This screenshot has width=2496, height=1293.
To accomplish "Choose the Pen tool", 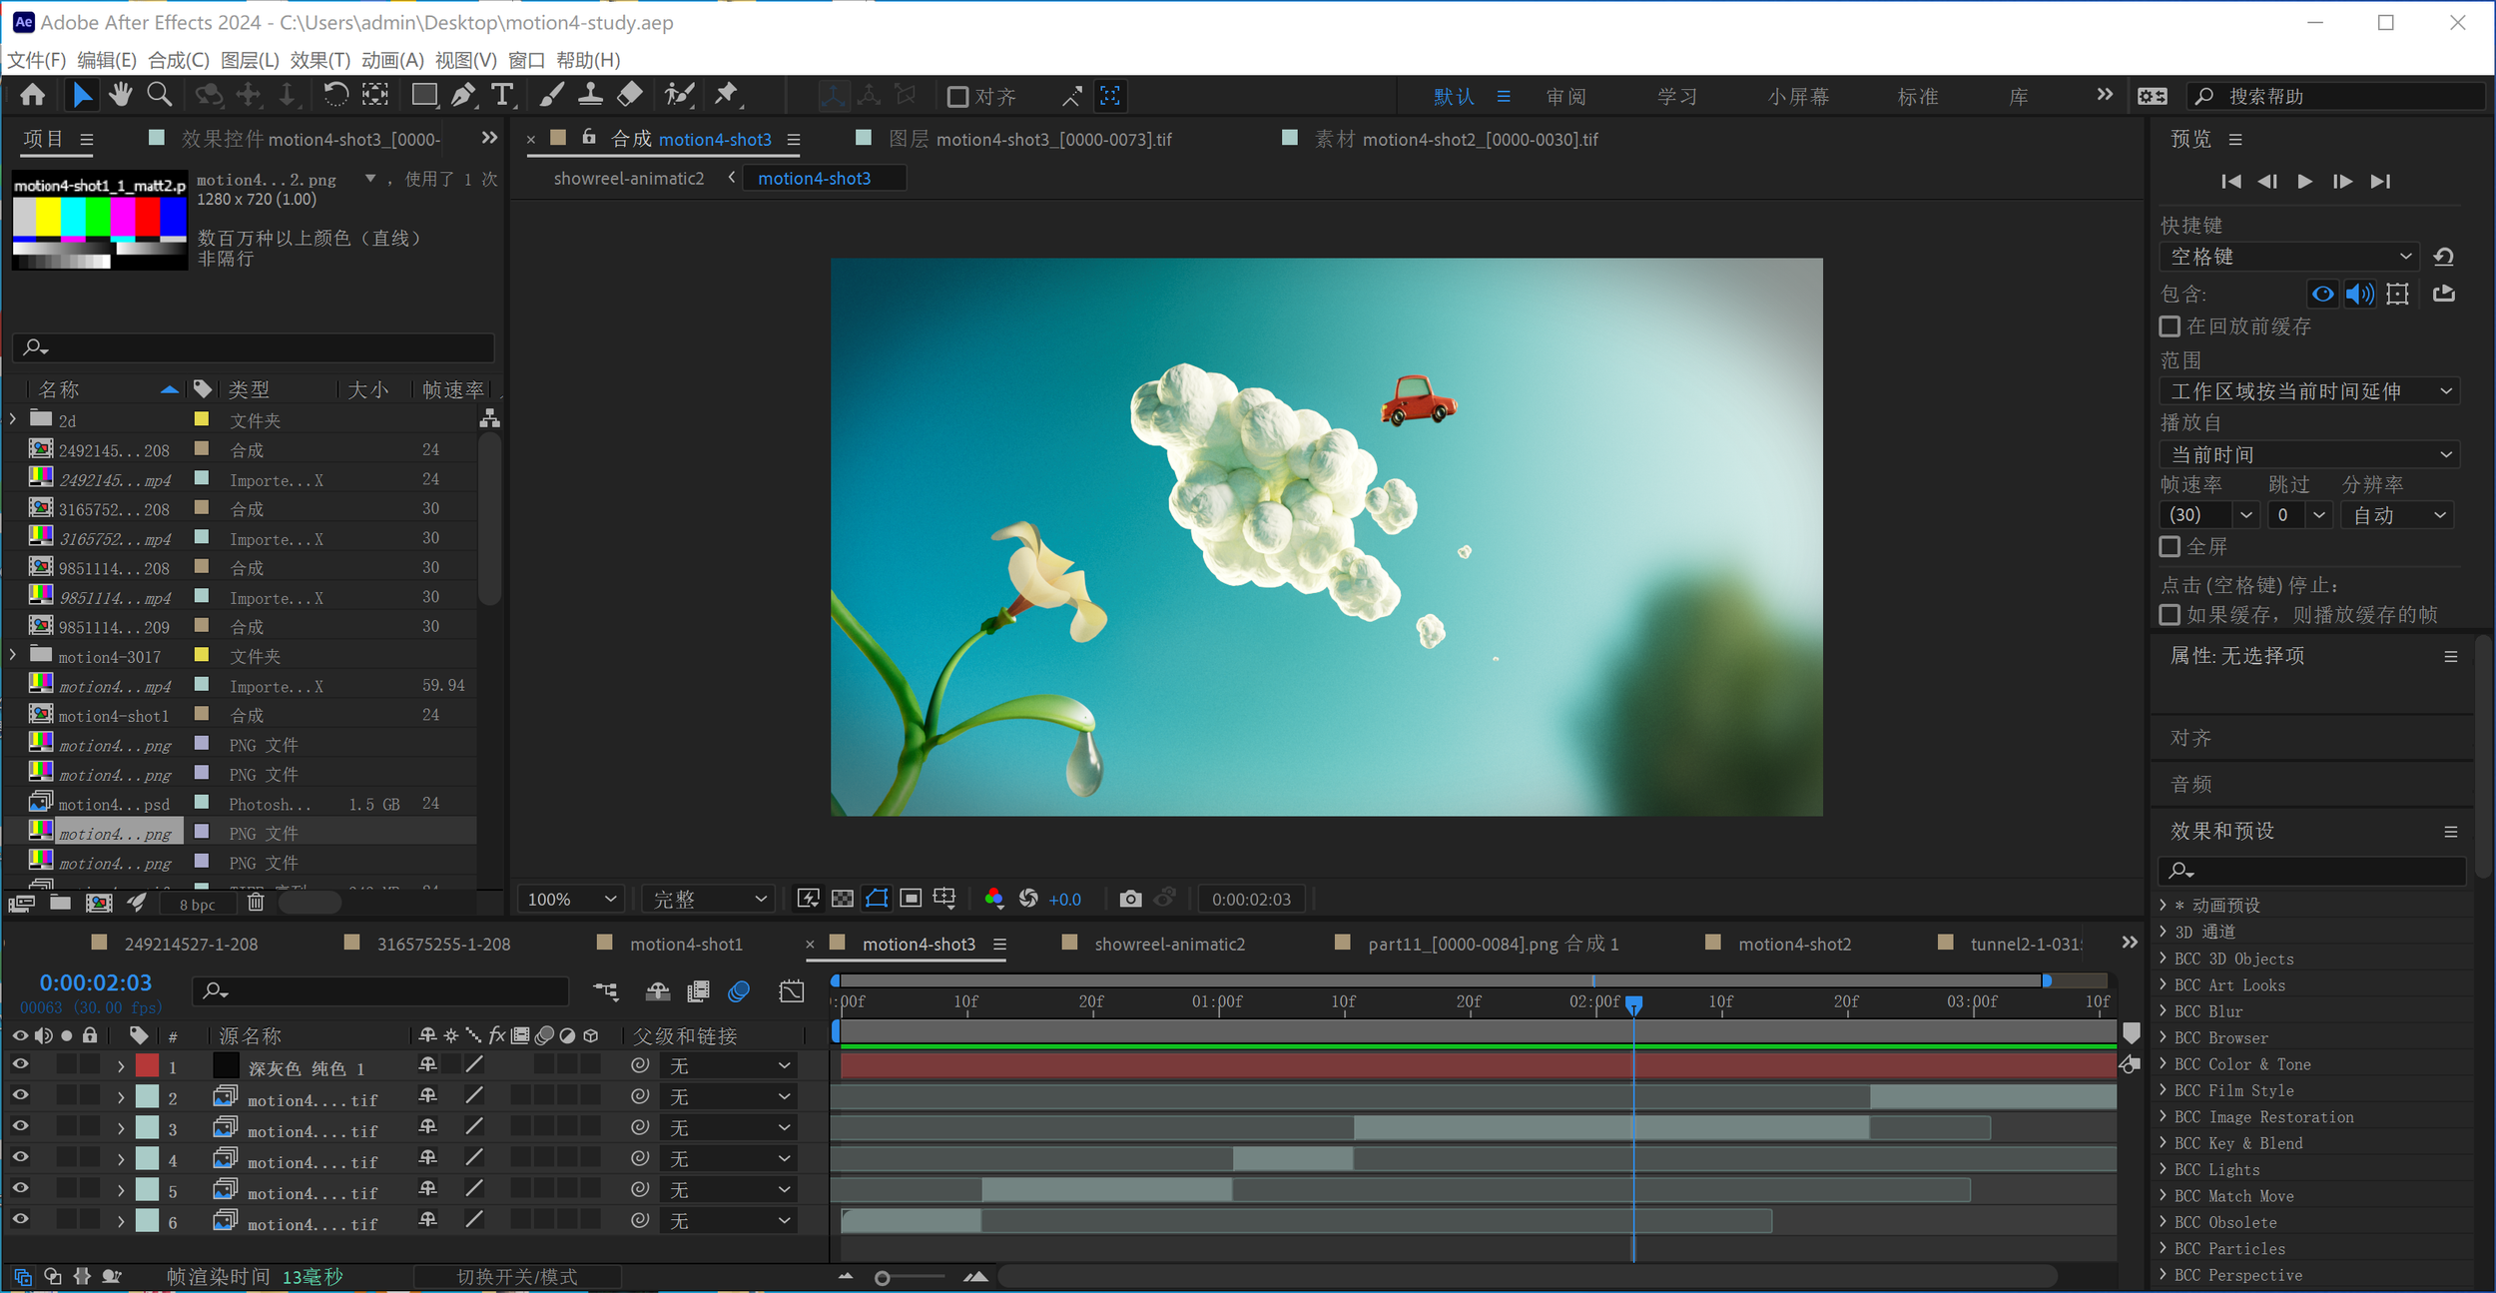I will (463, 96).
